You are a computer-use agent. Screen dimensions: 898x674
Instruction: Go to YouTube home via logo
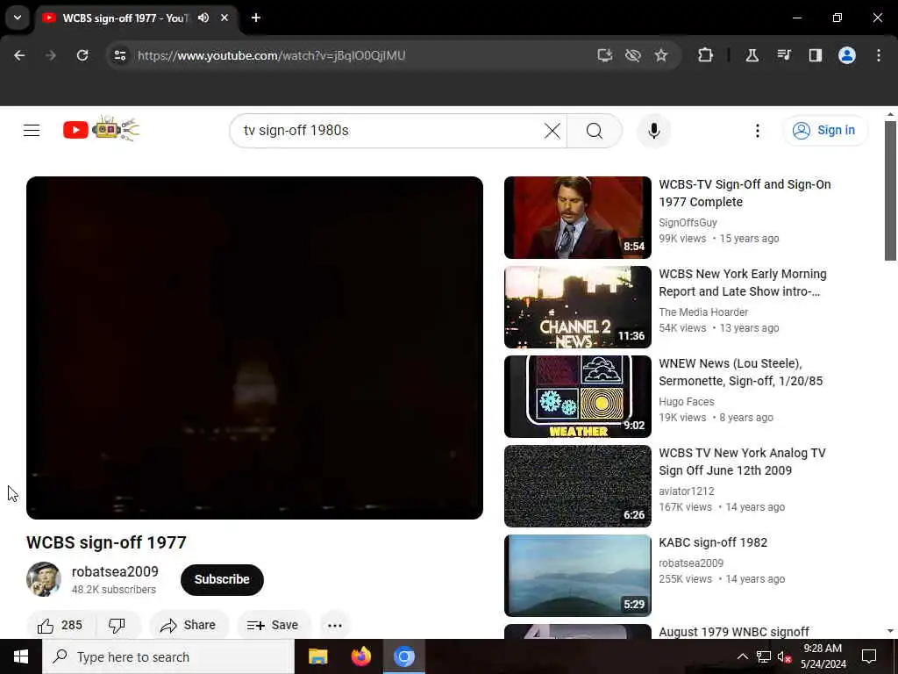101,129
